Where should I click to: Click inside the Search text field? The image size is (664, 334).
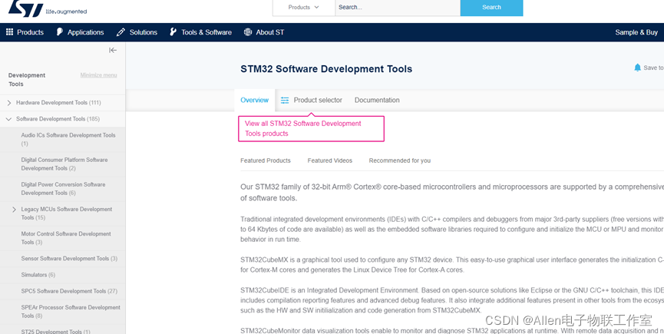coord(398,7)
